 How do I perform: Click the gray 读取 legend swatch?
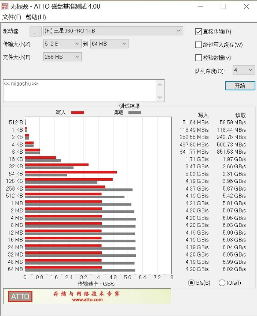(x=134, y=113)
